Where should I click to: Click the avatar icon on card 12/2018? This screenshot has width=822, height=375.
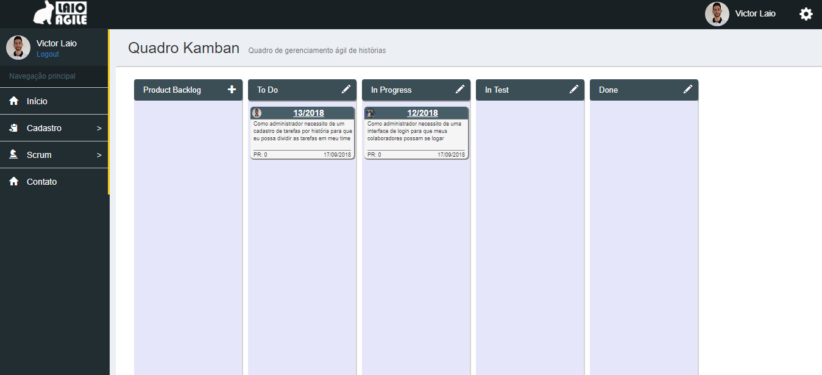point(371,112)
